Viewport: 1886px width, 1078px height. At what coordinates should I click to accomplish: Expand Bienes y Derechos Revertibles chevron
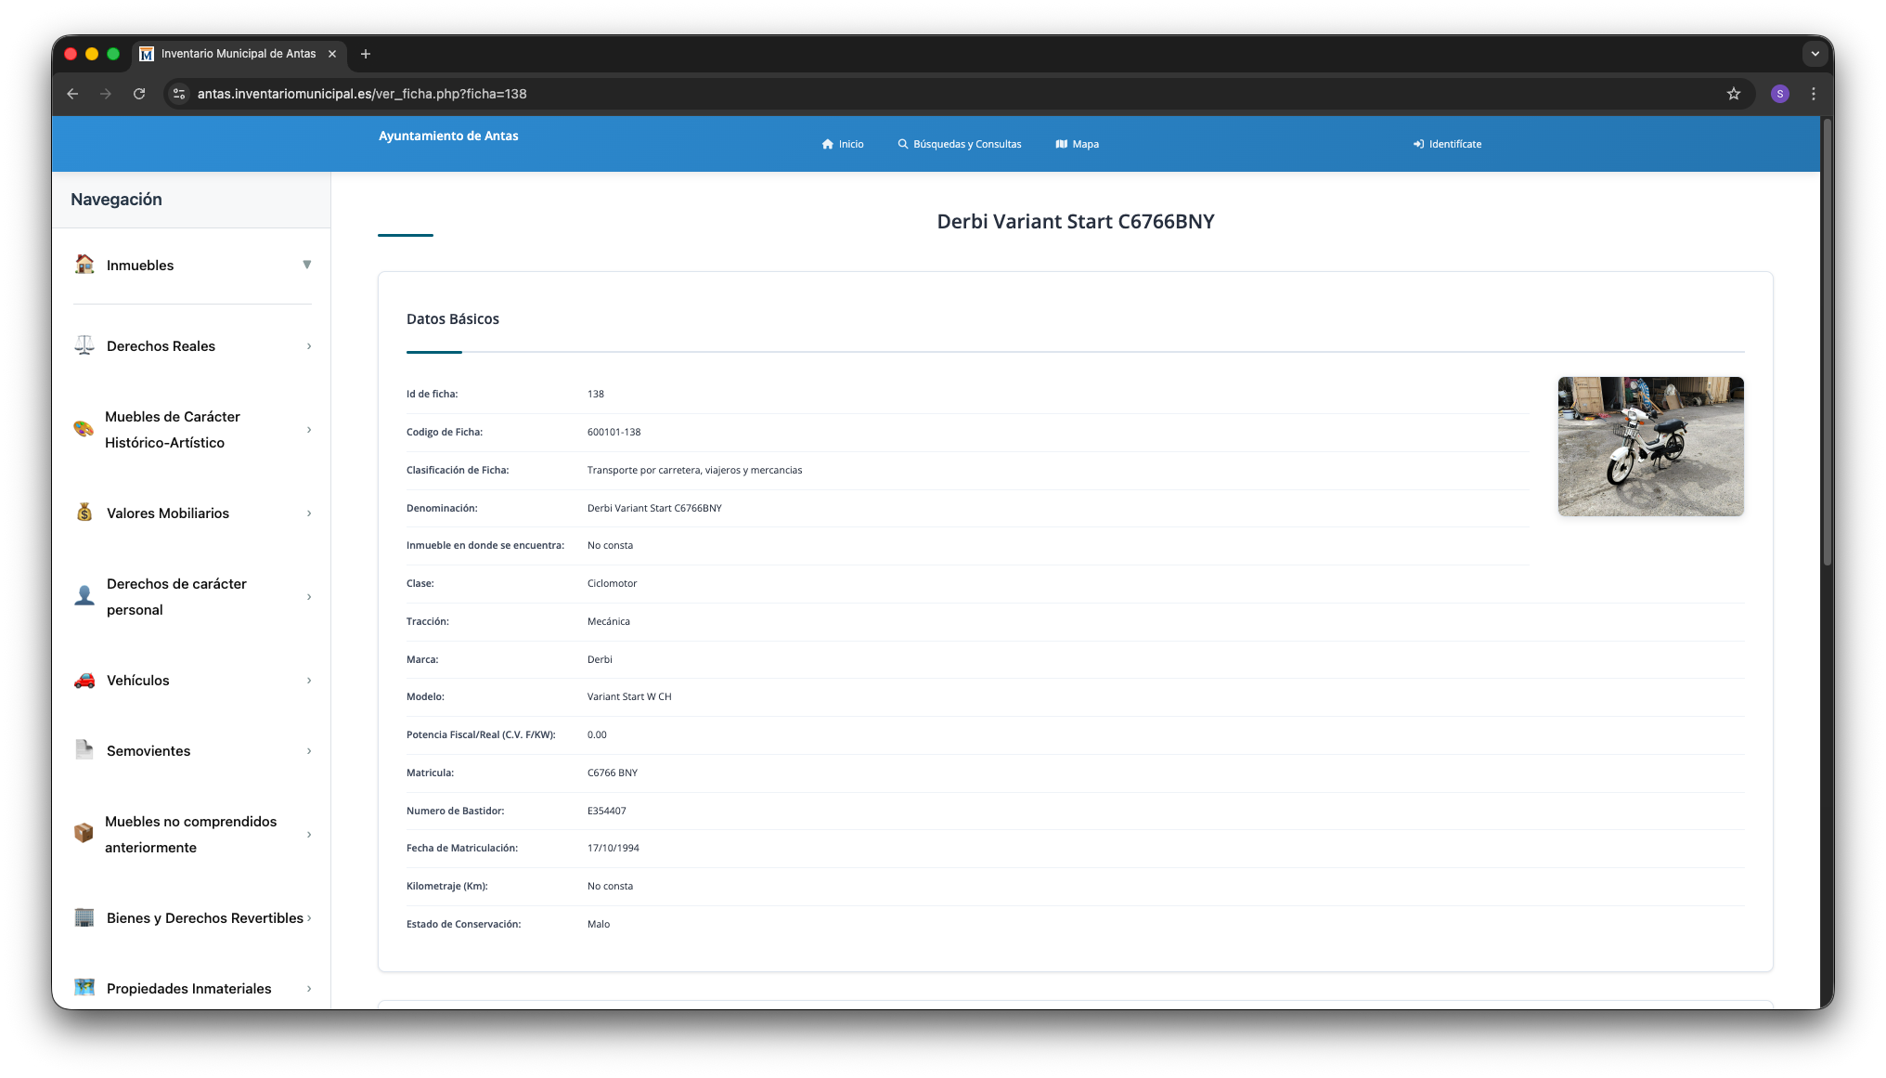click(311, 917)
